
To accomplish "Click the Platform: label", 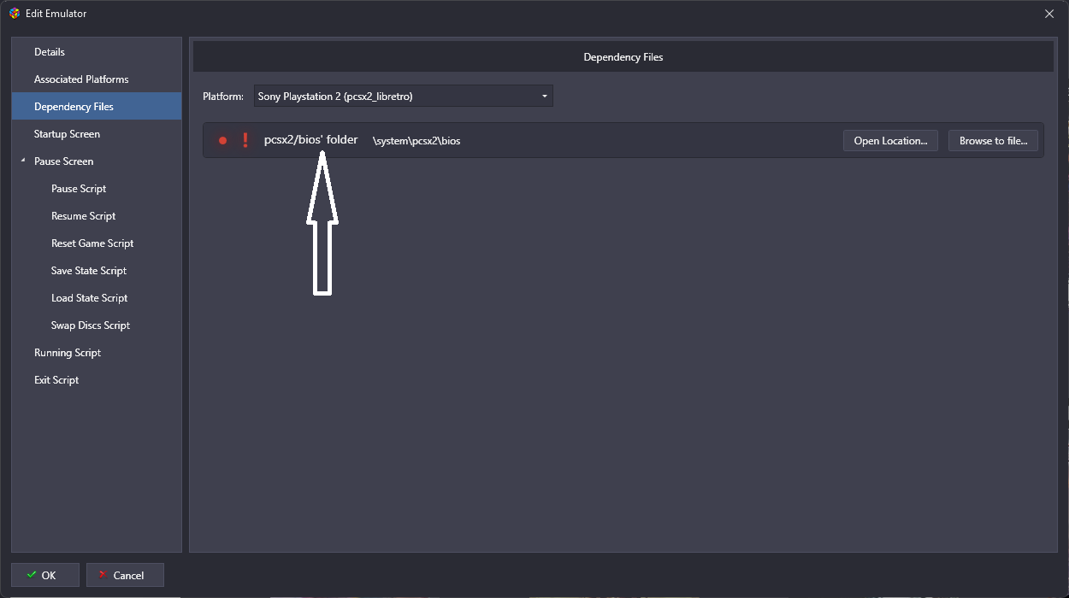I will (223, 97).
